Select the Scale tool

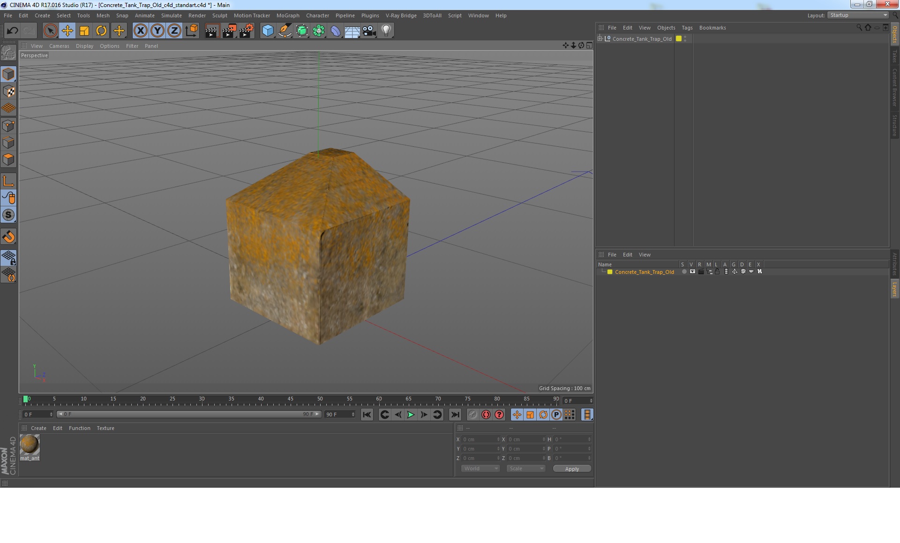(84, 31)
